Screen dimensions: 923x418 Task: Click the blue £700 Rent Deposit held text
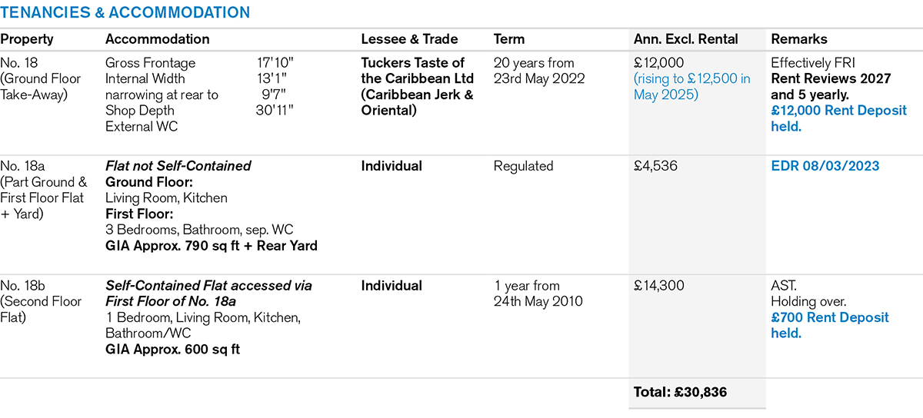[x=829, y=325]
